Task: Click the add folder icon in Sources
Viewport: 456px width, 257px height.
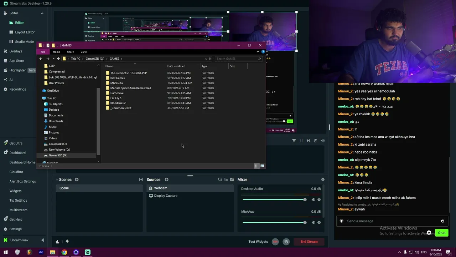Action: [232, 180]
